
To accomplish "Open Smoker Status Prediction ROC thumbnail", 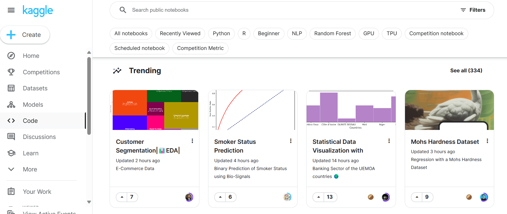I will 253,110.
